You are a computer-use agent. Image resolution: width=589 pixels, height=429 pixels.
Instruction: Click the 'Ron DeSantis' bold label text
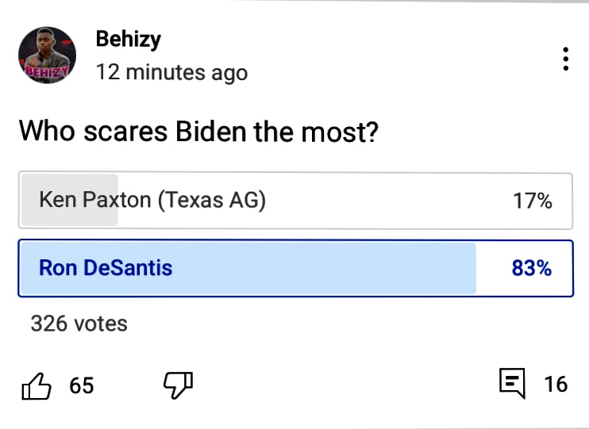106,268
